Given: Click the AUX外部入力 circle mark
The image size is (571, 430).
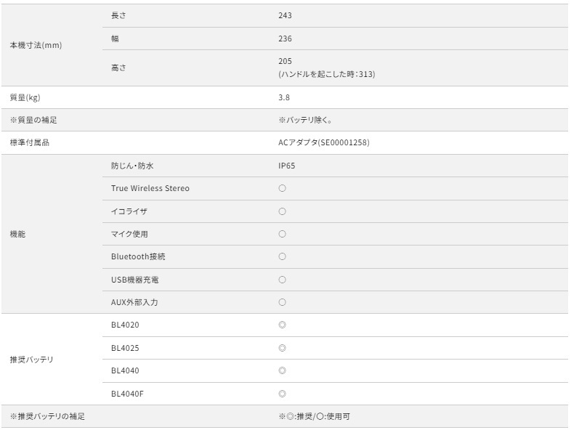Looking at the screenshot, I should 282,302.
